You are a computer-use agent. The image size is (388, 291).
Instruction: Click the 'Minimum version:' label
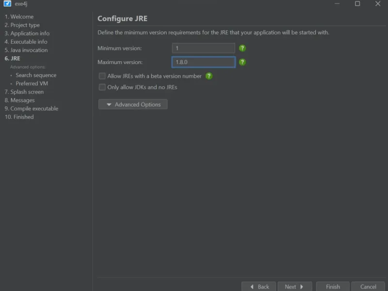(119, 48)
